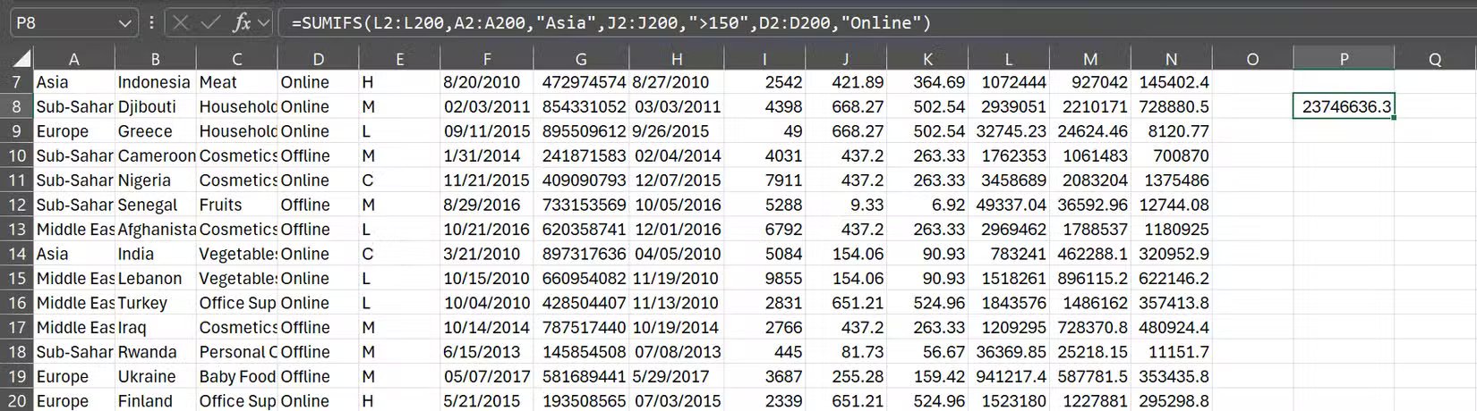
Task: Click into the SUMIFS formula bar text
Action: point(611,22)
